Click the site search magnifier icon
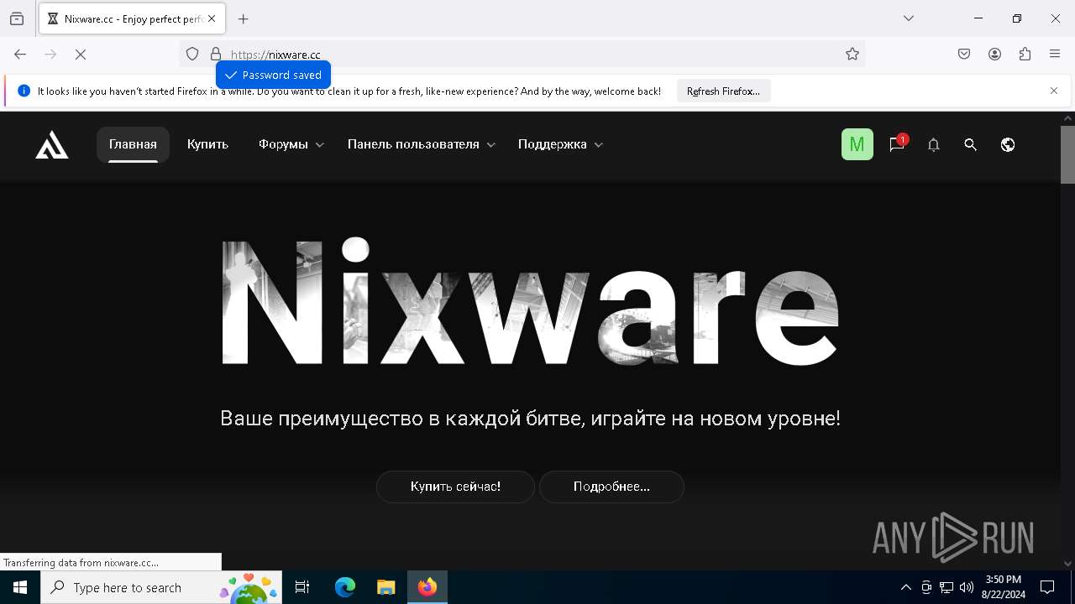This screenshot has width=1075, height=604. click(x=970, y=144)
